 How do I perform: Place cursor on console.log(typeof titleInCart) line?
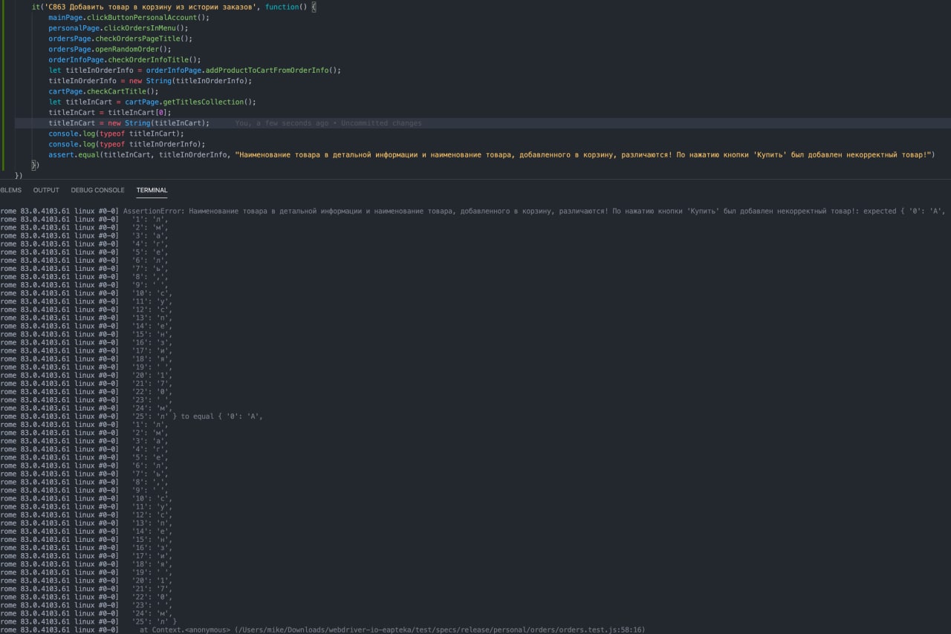[116, 134]
